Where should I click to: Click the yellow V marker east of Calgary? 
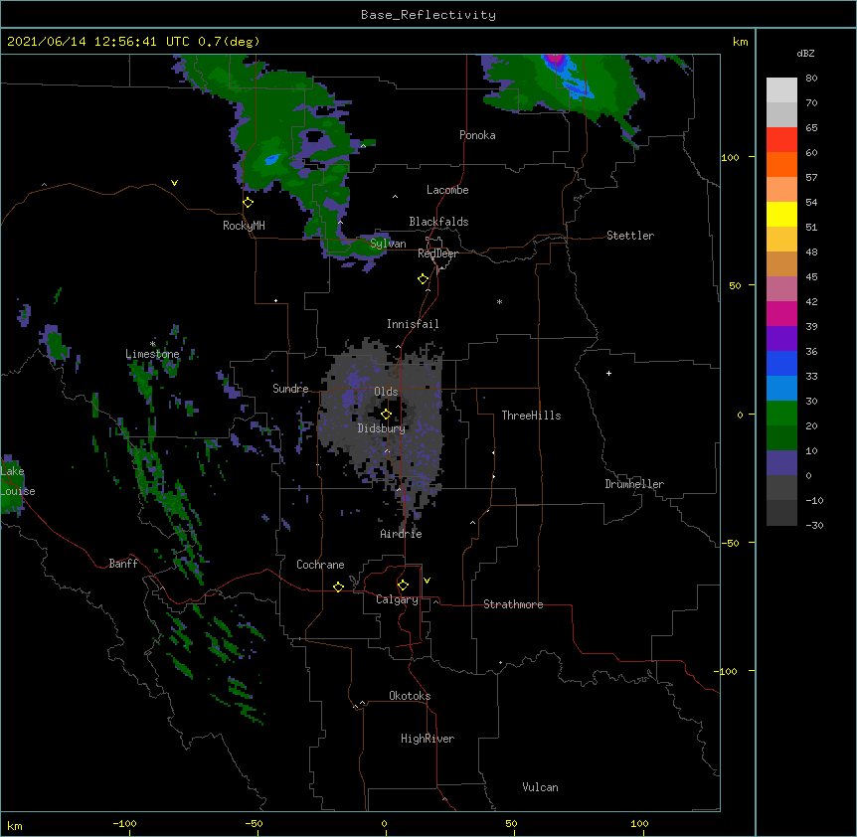pos(427,581)
